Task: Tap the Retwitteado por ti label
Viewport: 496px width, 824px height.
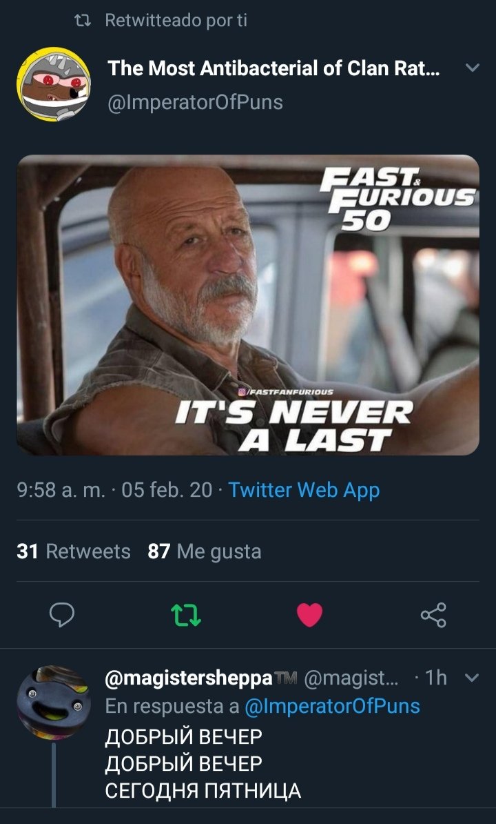Action: pyautogui.click(x=176, y=20)
